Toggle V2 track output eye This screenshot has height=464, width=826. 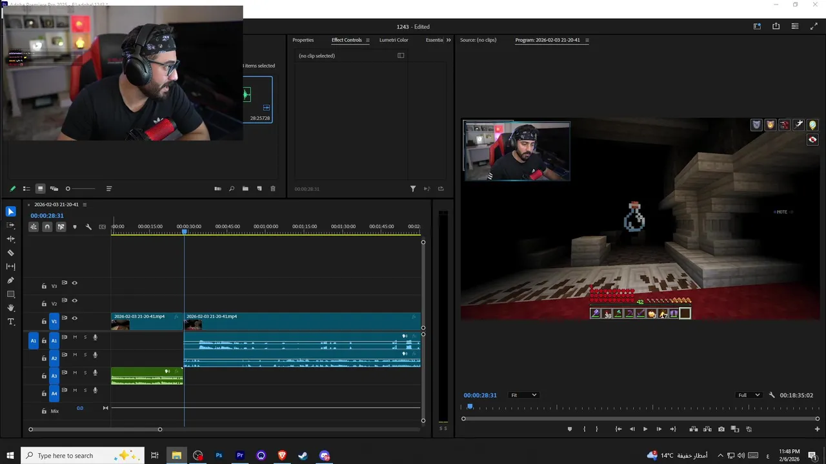[74, 300]
